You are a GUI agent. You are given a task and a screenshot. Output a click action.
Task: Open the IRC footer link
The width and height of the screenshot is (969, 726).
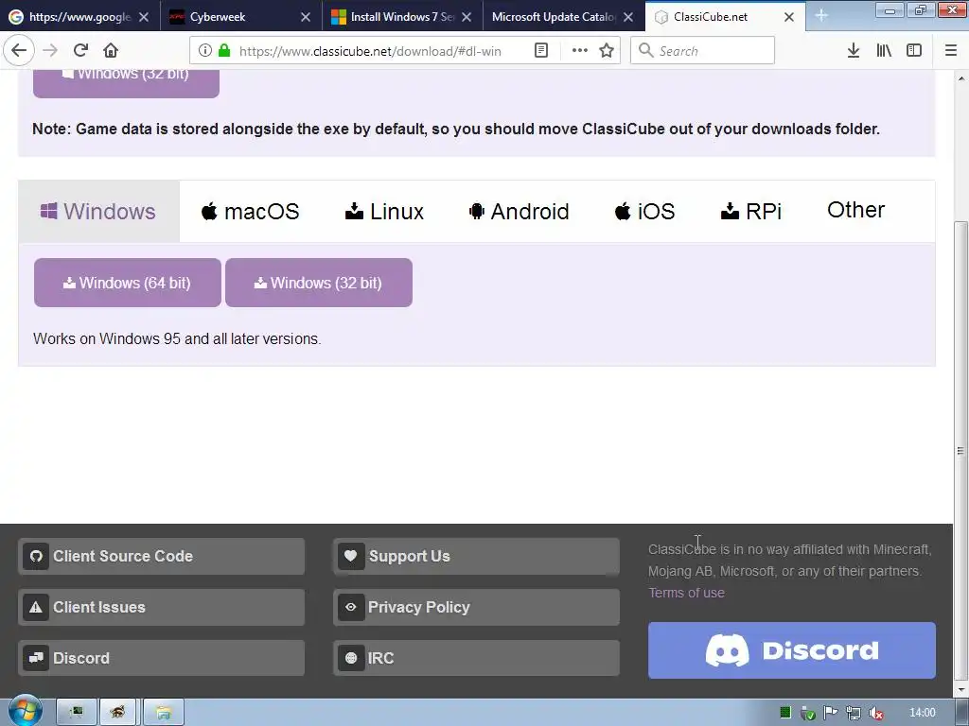click(x=477, y=658)
